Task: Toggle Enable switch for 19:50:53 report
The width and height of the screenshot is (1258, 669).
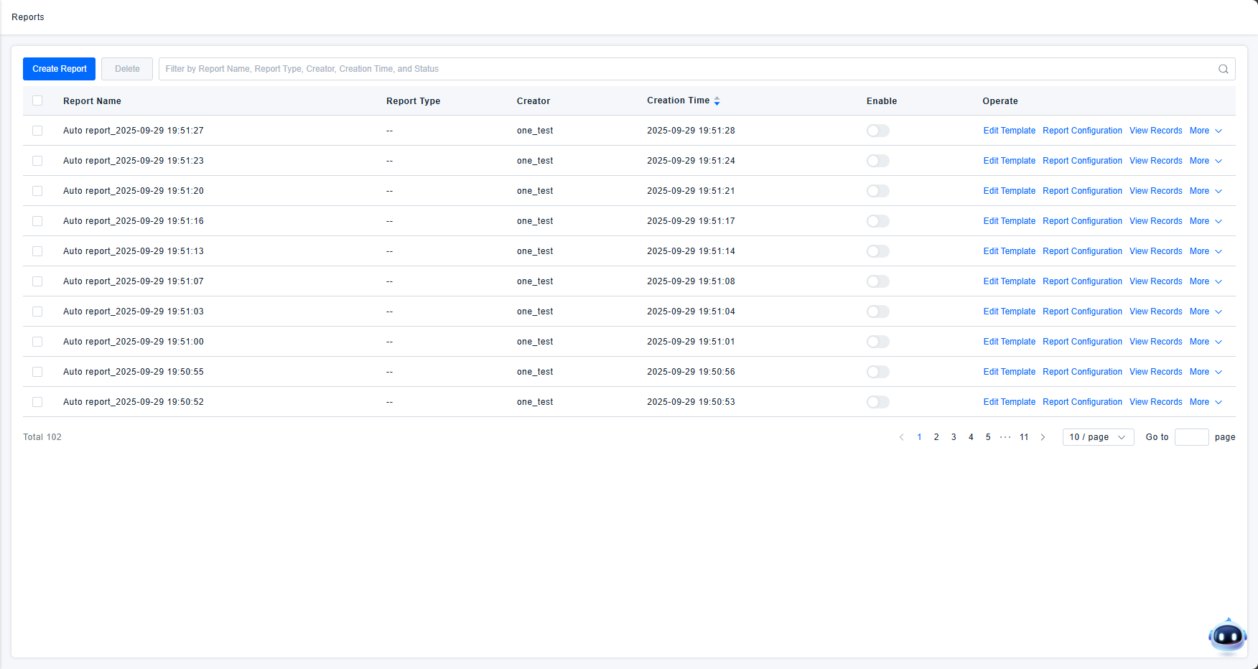Action: coord(877,402)
